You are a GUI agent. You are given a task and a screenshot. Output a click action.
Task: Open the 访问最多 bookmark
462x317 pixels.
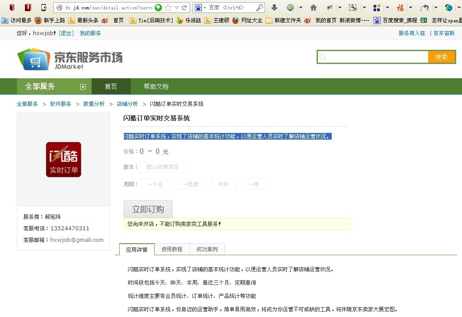[16, 20]
